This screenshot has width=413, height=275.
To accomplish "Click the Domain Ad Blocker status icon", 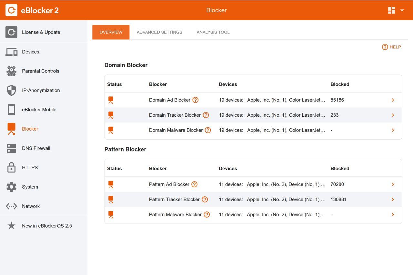I will point(111,100).
